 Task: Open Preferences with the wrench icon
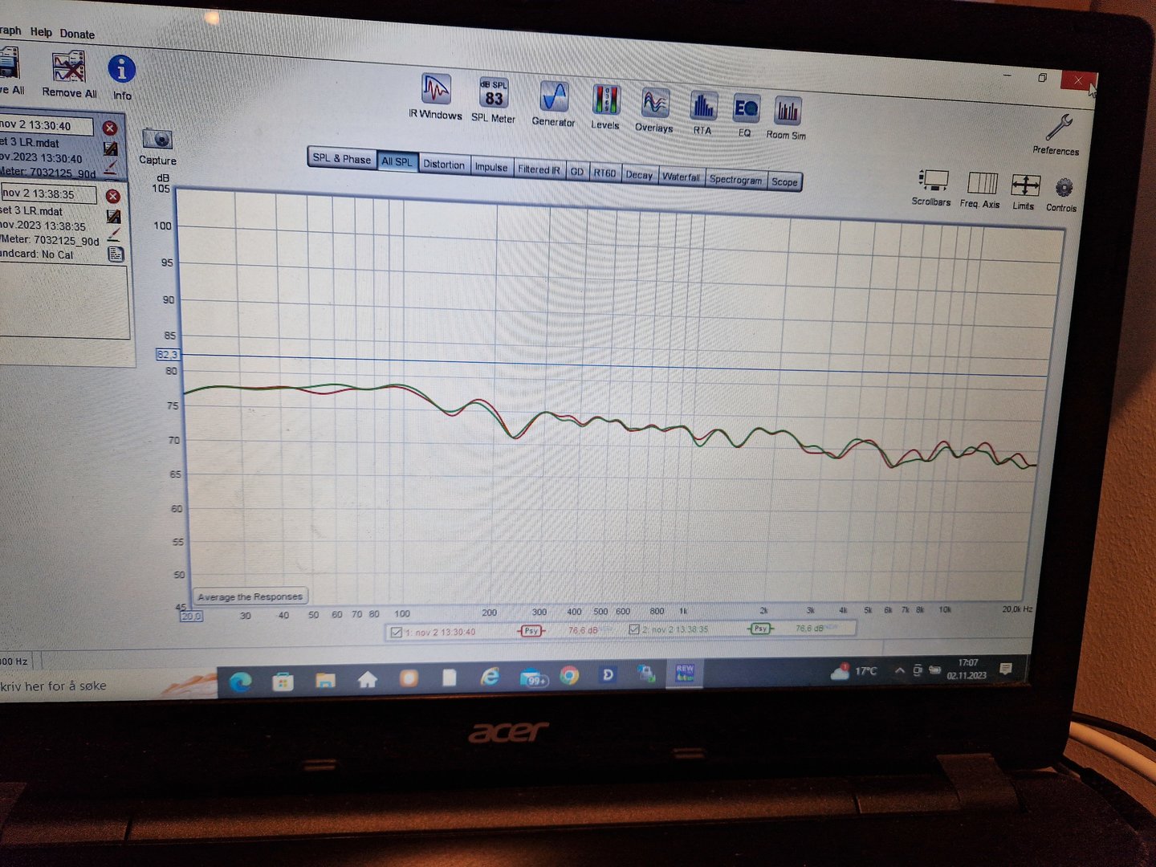point(1057,133)
